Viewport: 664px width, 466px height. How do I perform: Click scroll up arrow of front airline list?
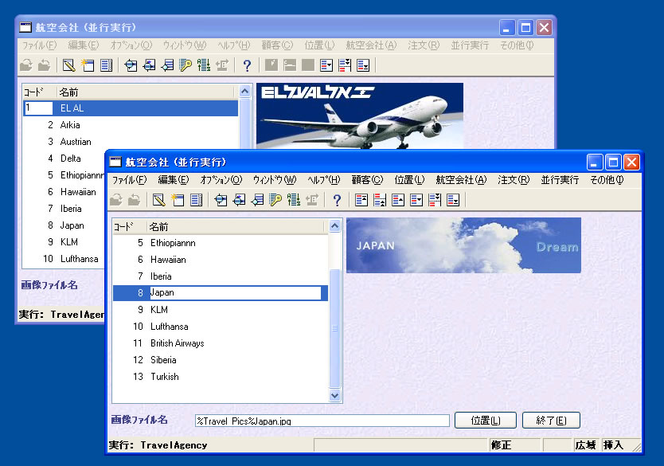[334, 225]
